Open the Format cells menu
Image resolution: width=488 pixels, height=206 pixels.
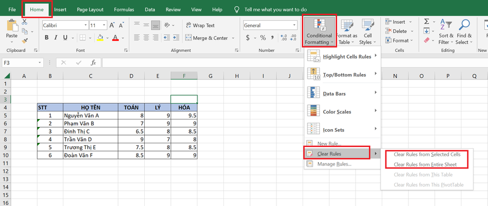click(399, 41)
